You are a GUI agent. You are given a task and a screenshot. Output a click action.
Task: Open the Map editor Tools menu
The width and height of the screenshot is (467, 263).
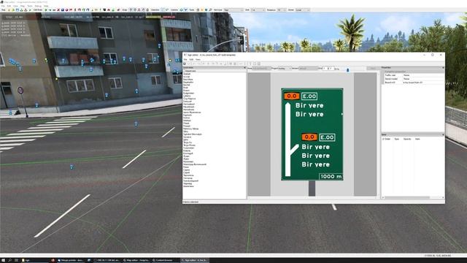click(x=30, y=6)
